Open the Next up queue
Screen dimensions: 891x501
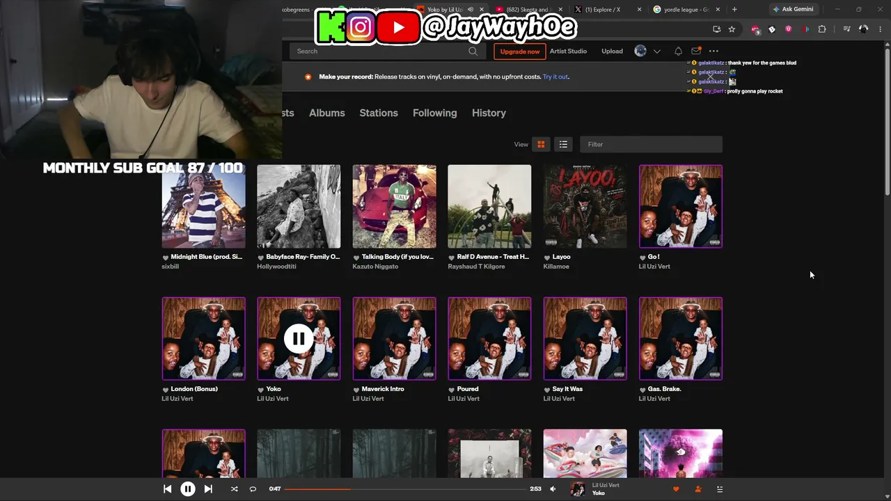[720, 489]
